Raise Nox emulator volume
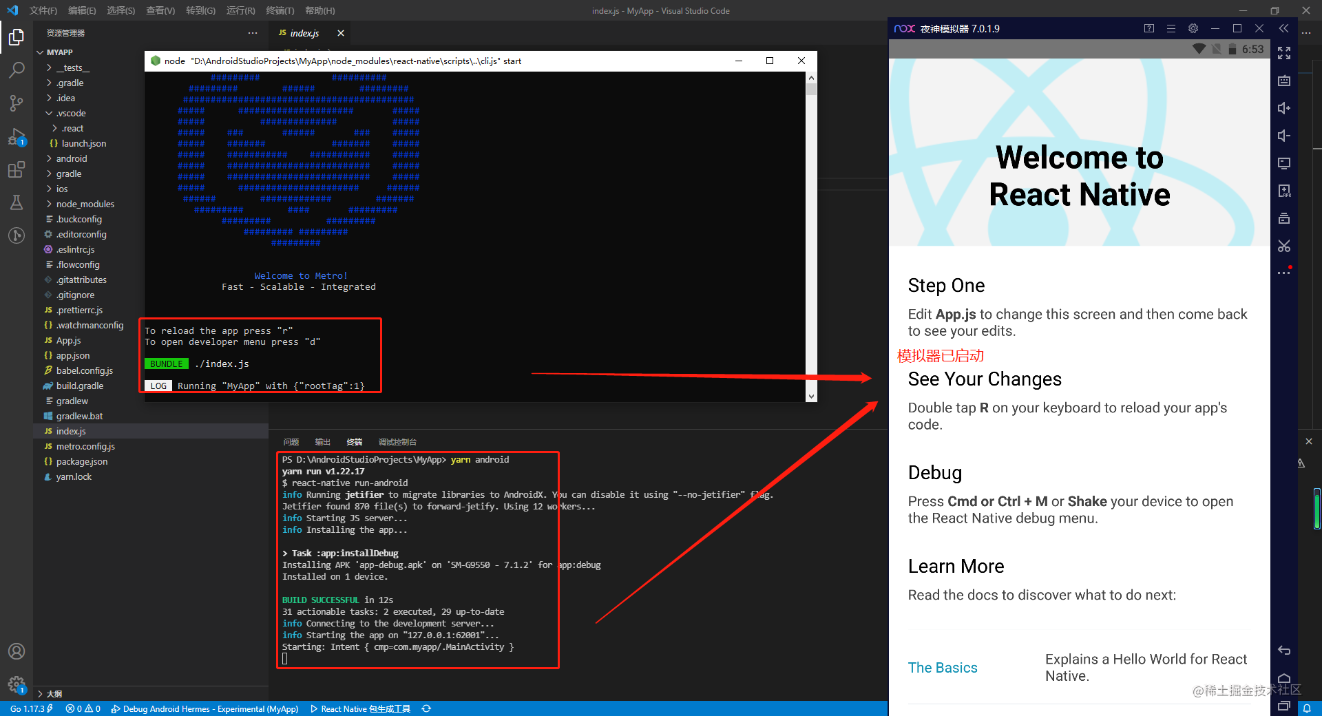1322x716 pixels. (1284, 108)
